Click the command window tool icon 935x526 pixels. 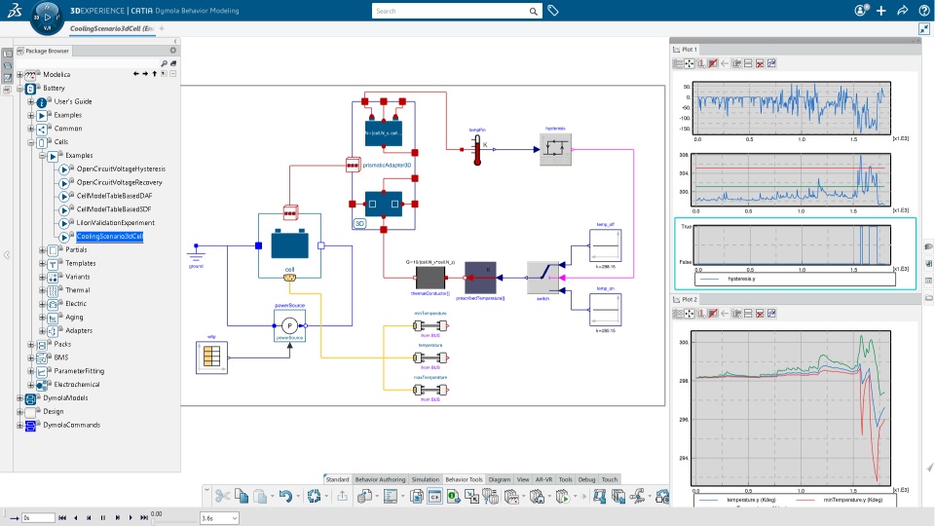pyautogui.click(x=434, y=496)
